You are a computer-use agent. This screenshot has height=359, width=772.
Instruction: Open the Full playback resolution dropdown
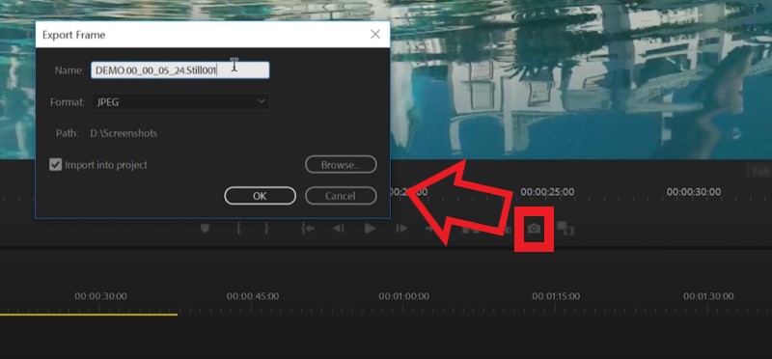(x=758, y=172)
